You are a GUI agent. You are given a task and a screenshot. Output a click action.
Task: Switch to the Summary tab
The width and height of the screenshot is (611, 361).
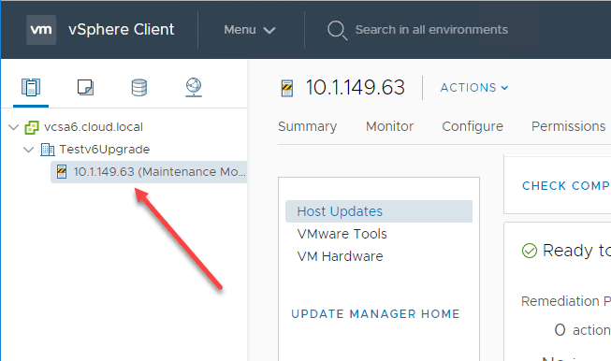point(308,126)
